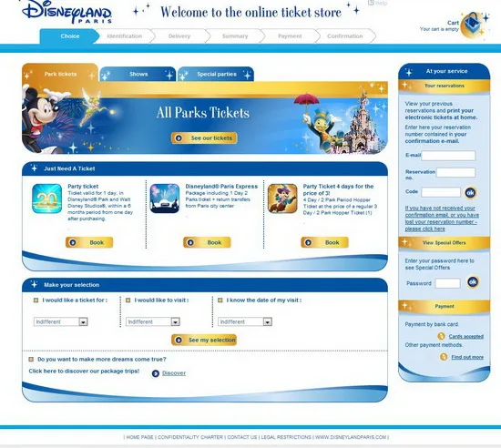
Task: Focus the Code input field
Action: 441,192
